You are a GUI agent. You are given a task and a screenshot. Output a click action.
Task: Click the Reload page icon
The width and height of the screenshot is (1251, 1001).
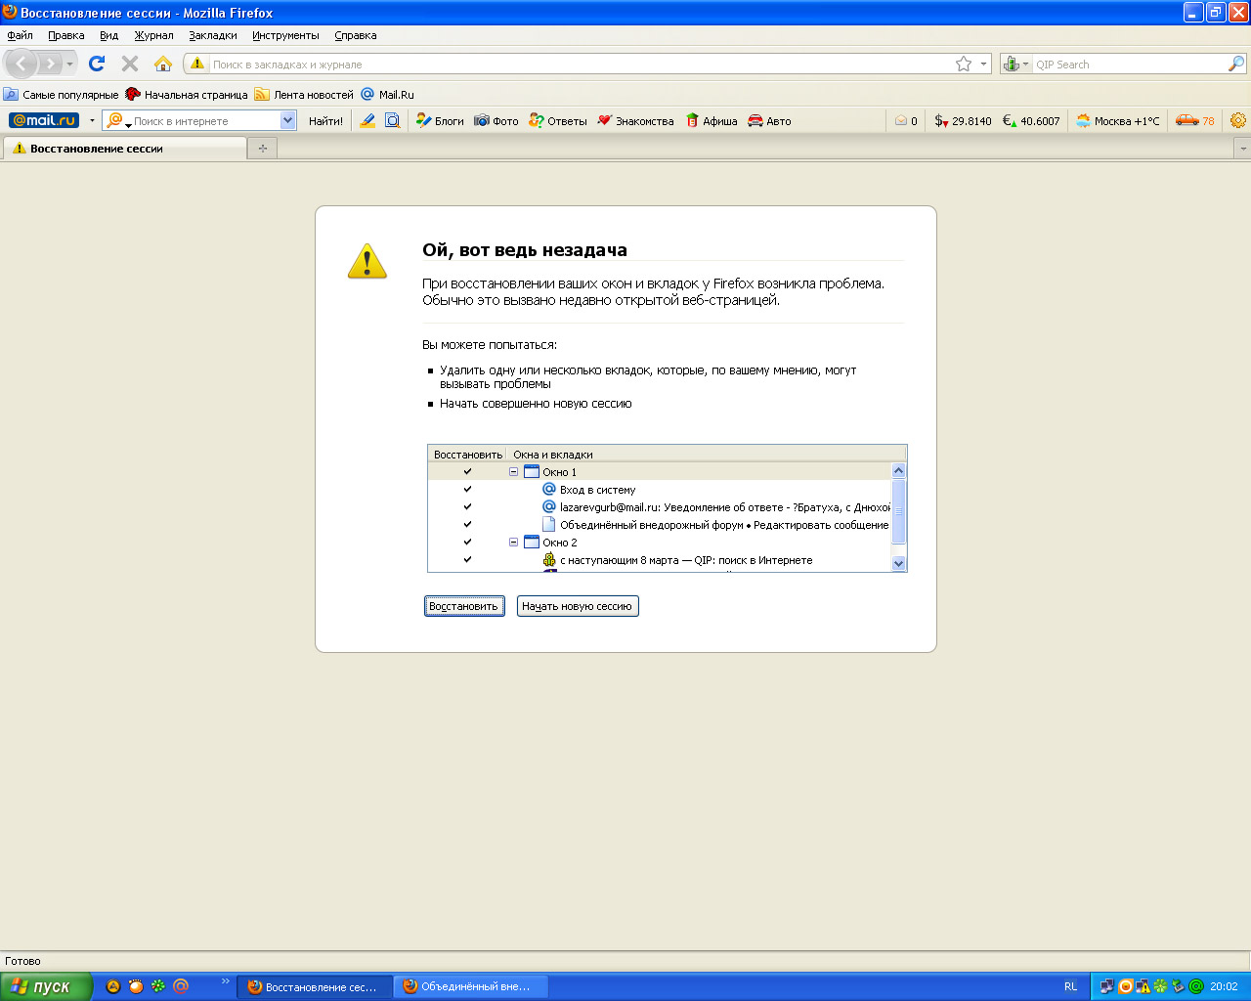[96, 64]
